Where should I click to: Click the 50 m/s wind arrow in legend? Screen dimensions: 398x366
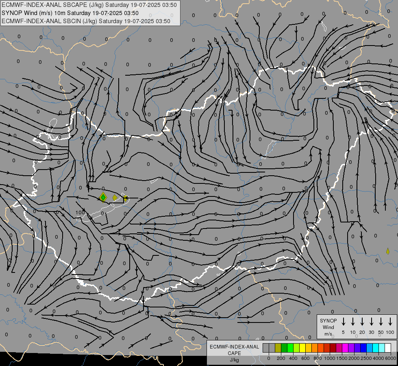[x=381, y=321]
